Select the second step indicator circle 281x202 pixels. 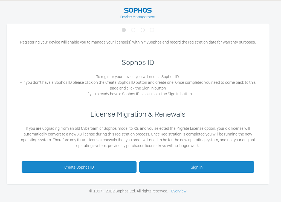(x=133, y=30)
